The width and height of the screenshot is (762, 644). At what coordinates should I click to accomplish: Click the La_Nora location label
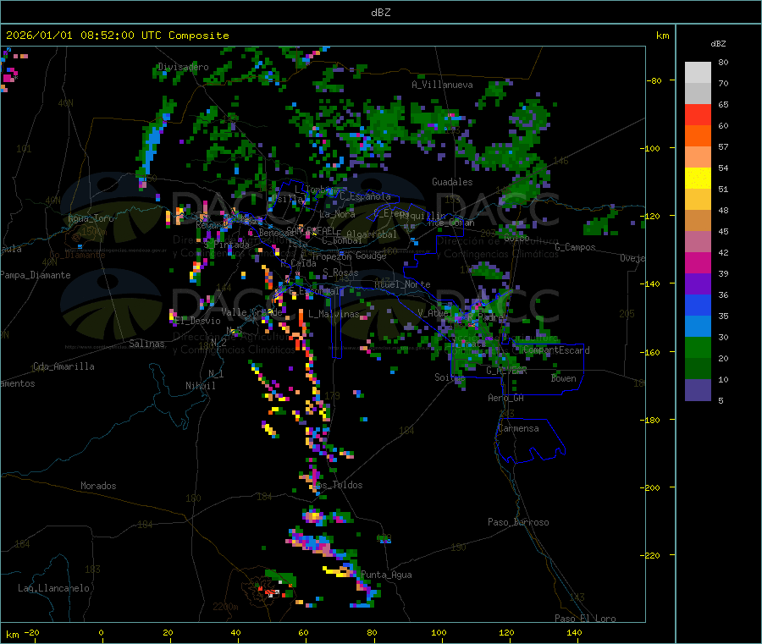[x=337, y=214]
